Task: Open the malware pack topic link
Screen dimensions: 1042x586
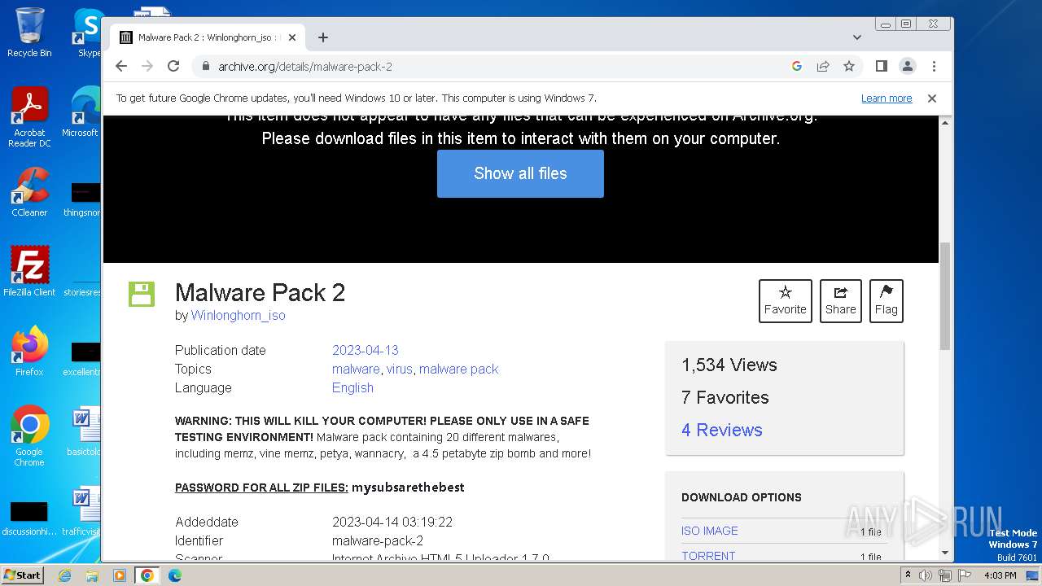Action: tap(458, 369)
